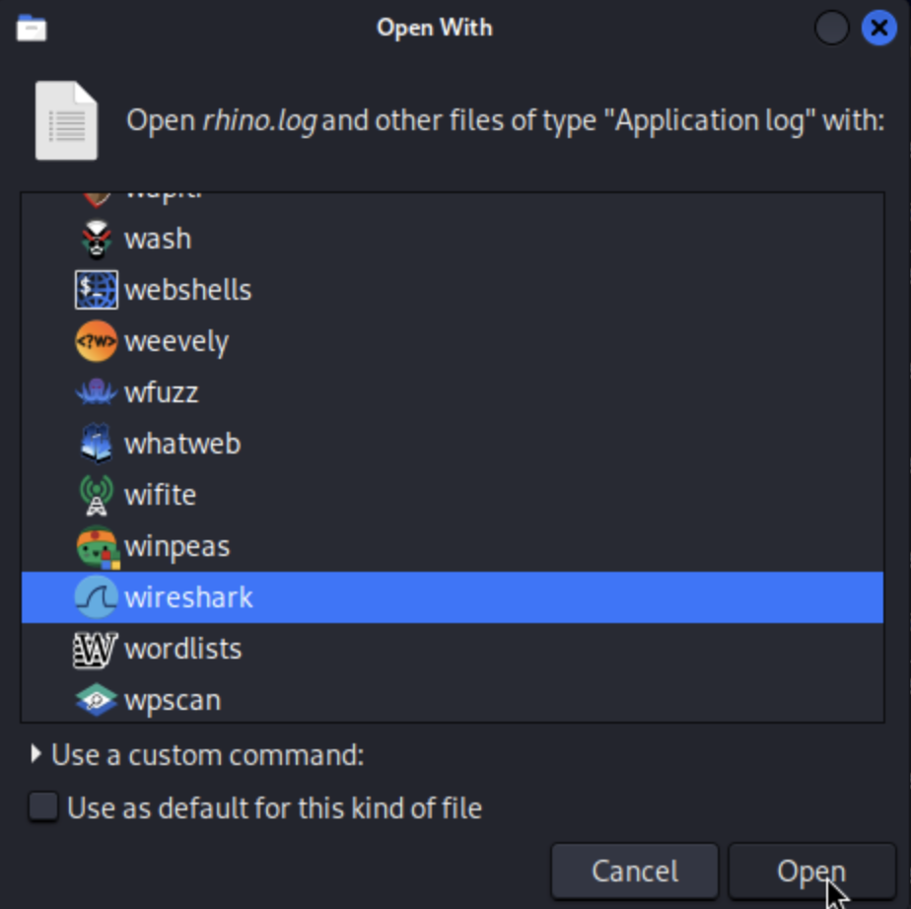This screenshot has width=911, height=909.
Task: Enable 'Use as default for this kind of file'
Action: click(x=43, y=808)
